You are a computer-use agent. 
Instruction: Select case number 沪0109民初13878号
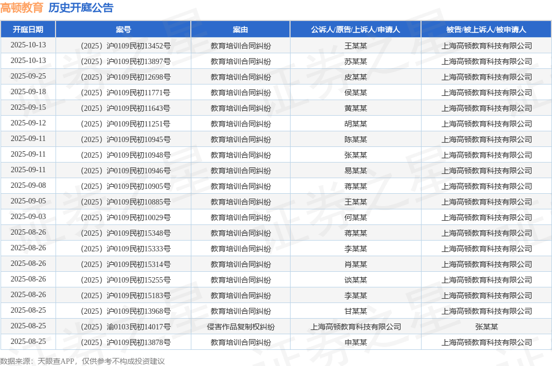(139, 342)
